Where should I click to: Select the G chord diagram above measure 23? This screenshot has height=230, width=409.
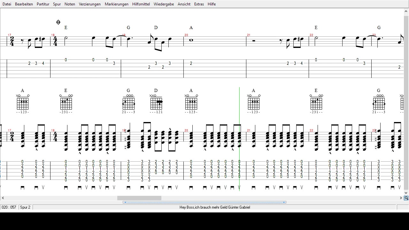(379, 103)
